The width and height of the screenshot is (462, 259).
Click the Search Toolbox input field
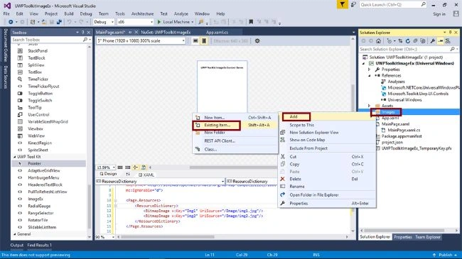(x=47, y=40)
